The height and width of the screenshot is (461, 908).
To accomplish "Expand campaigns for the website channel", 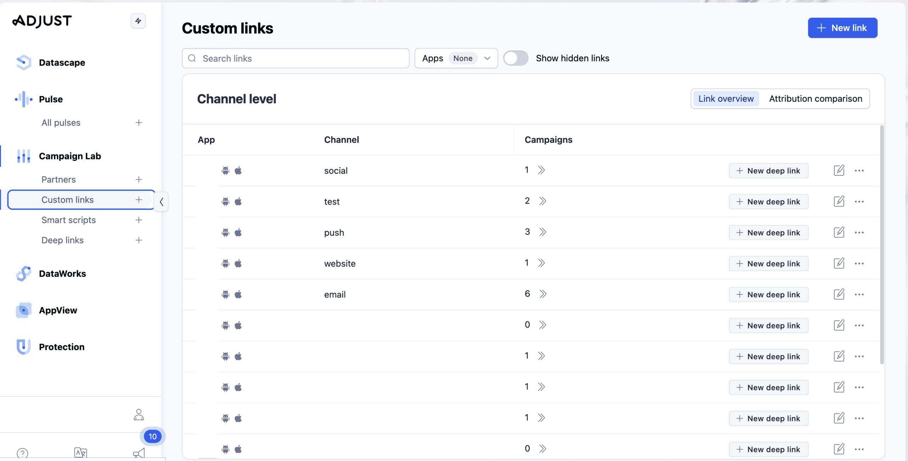I will (x=541, y=263).
